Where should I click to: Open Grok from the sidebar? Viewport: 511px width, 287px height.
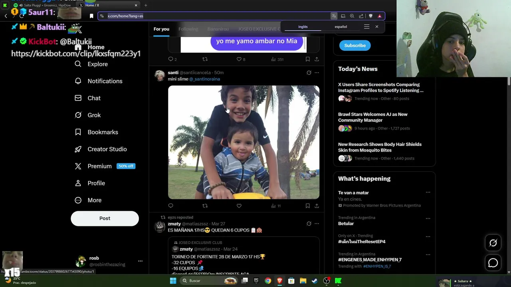tap(88, 115)
